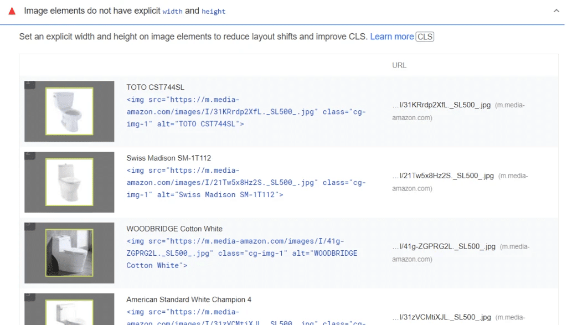Click the CLS badge label
Image resolution: width=567 pixels, height=325 pixels.
tap(425, 37)
